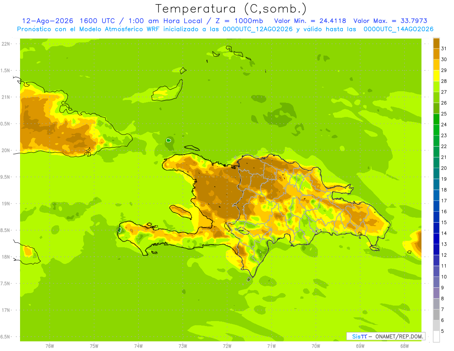
Task: Click color scale value 23
Action: [x=444, y=136]
